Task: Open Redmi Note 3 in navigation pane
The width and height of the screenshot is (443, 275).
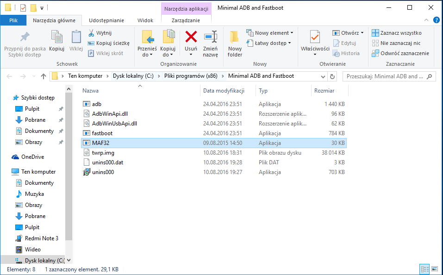Action: coord(42,238)
